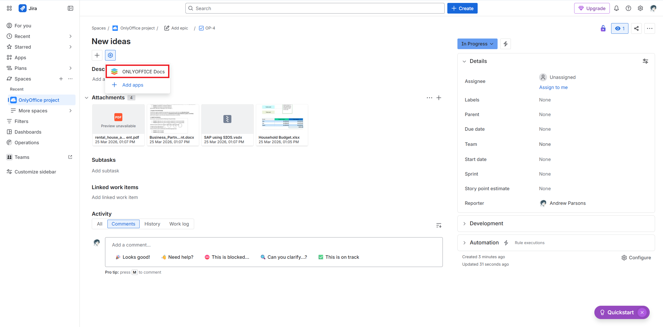Screen dimensions: 663x327
Task: Add an attachment with the plus icon
Action: tap(439, 97)
